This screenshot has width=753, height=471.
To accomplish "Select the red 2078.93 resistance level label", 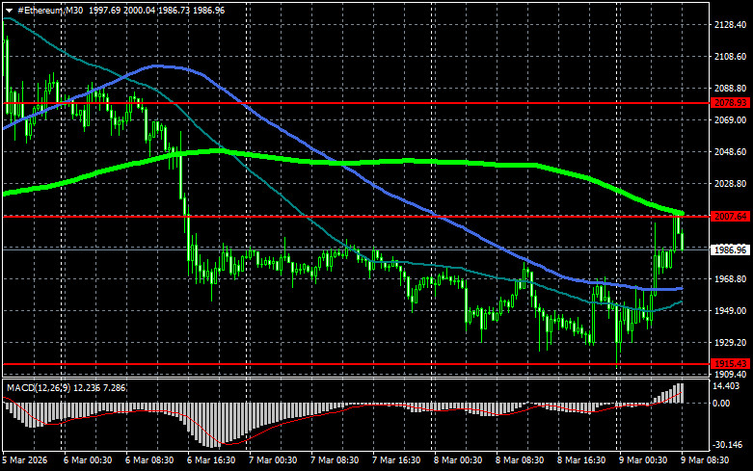I will (x=731, y=103).
